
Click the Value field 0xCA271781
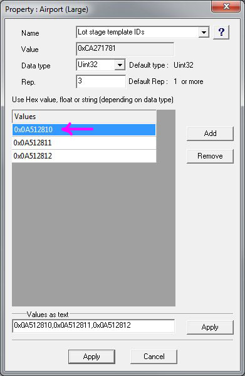pyautogui.click(x=125, y=49)
